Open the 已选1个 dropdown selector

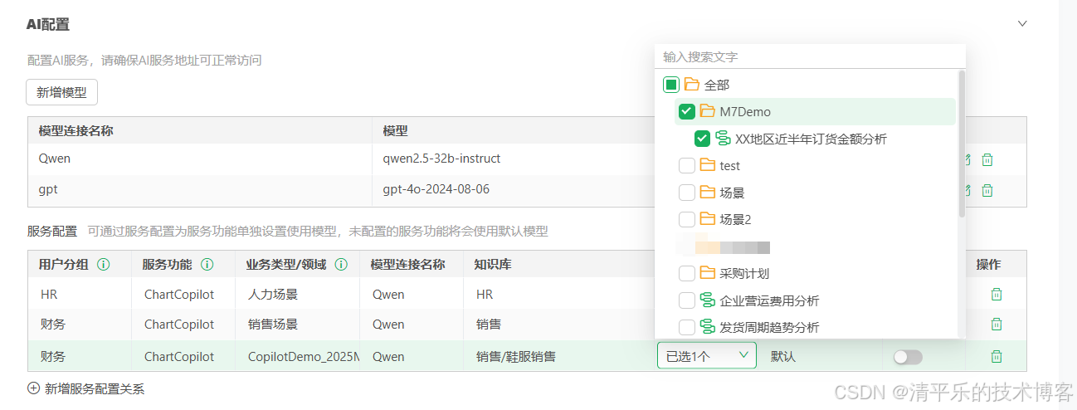coord(707,356)
